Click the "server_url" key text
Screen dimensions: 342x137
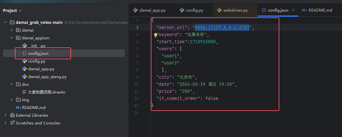tap(172, 27)
